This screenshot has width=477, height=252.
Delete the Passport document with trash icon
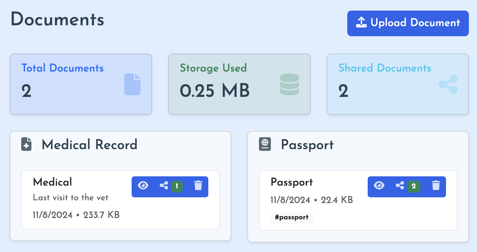436,186
